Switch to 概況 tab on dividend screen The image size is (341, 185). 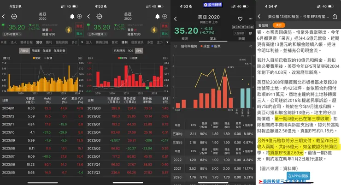click(x=185, y=39)
